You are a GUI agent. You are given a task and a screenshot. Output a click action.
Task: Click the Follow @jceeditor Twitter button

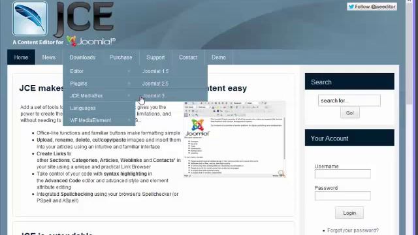pos(372,7)
